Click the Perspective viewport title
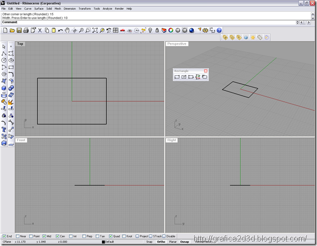Screen dimensions: 317x246 pyautogui.click(x=177, y=44)
